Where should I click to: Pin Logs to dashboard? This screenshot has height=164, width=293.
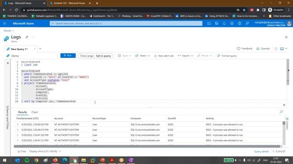point(27,37)
